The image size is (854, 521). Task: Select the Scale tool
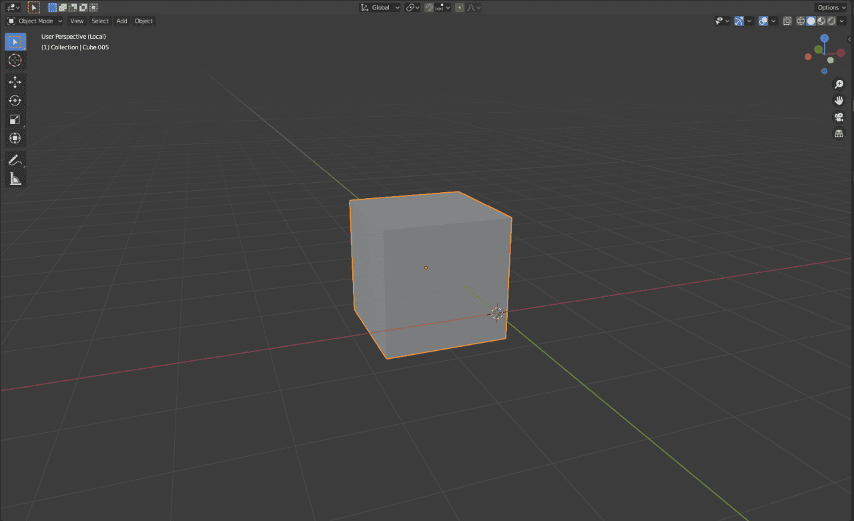15,119
